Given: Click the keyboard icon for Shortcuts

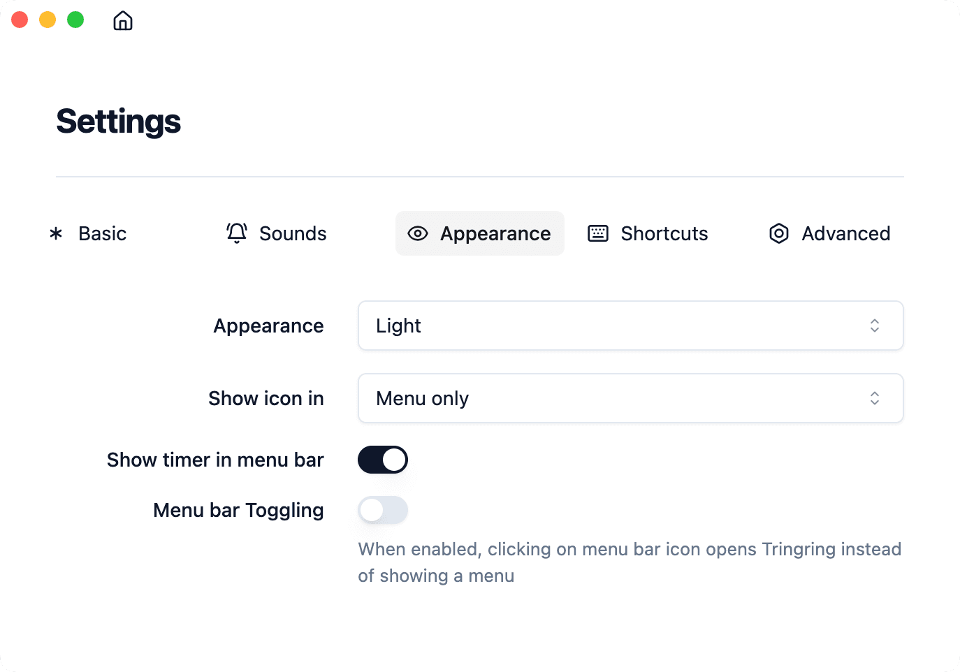Looking at the screenshot, I should [x=598, y=233].
